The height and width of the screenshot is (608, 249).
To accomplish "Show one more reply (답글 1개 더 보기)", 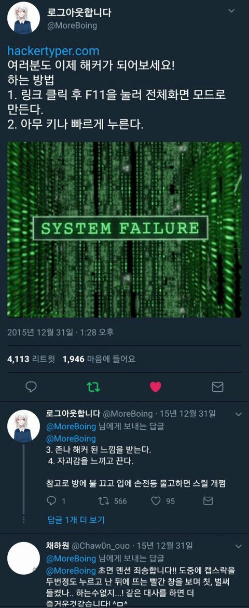I will (x=76, y=519).
